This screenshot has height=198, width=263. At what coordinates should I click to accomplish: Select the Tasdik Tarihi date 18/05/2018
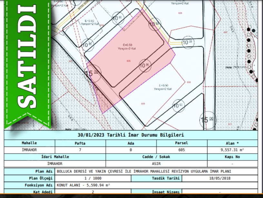click(x=220, y=178)
